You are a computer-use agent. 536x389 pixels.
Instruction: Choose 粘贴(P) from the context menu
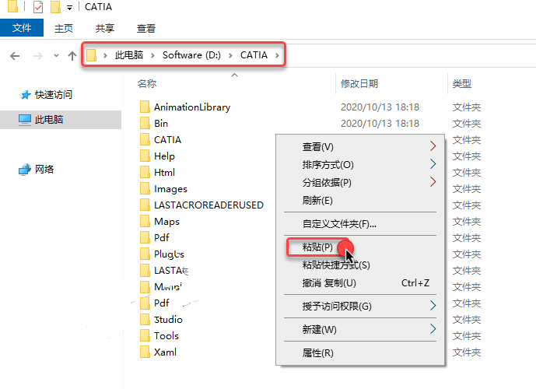pyautogui.click(x=360, y=247)
